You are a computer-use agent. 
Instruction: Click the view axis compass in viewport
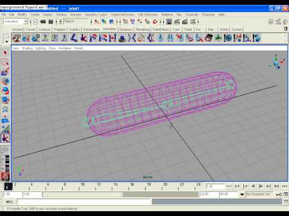click(276, 62)
